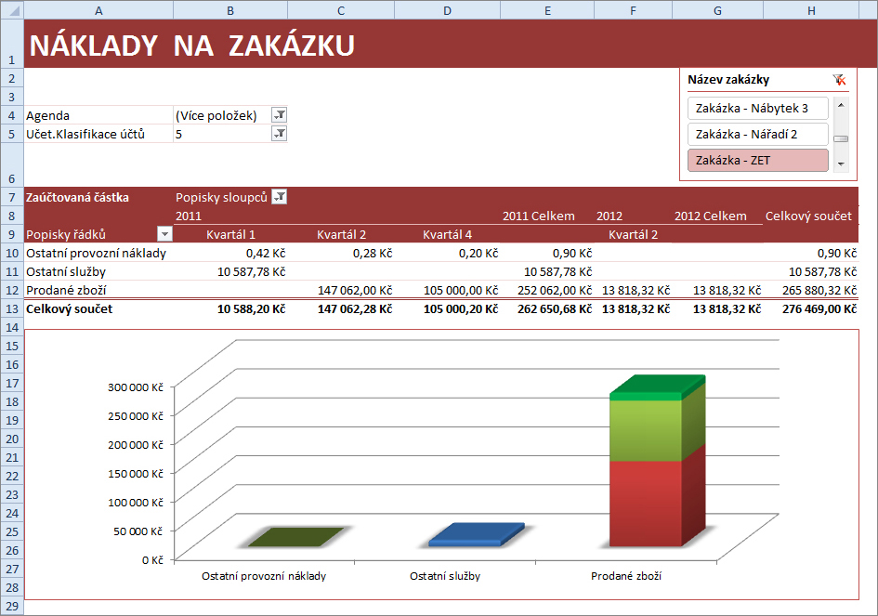Click the red segment of Prodané zboží bar
This screenshot has width=878, height=616.
tap(646, 502)
